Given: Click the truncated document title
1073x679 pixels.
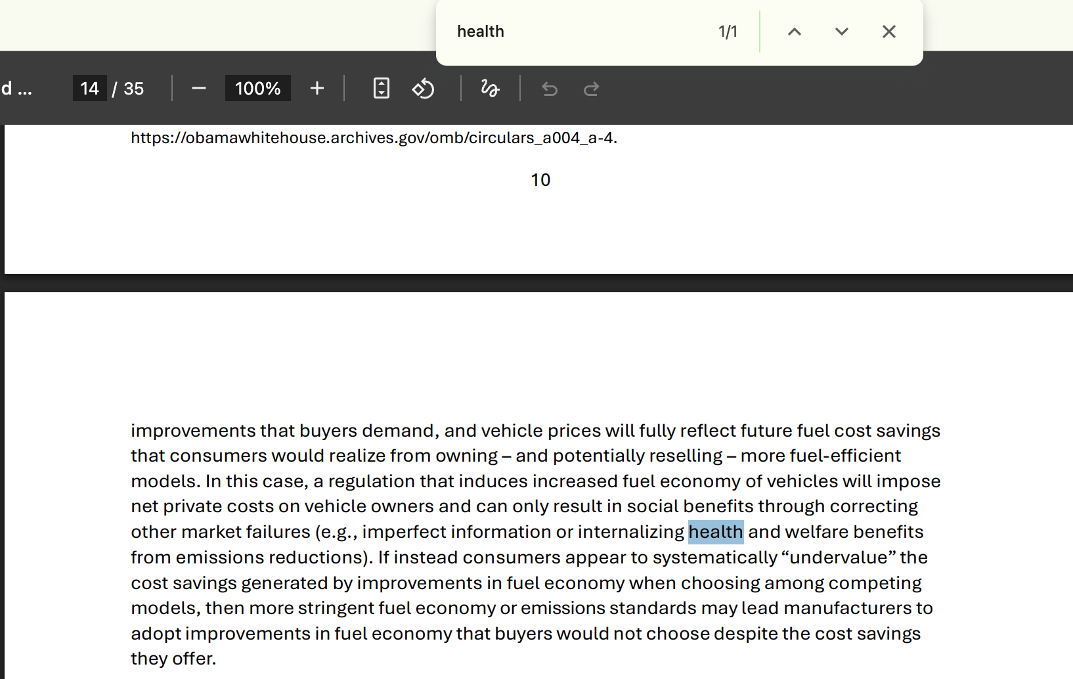Looking at the screenshot, I should click(x=16, y=89).
